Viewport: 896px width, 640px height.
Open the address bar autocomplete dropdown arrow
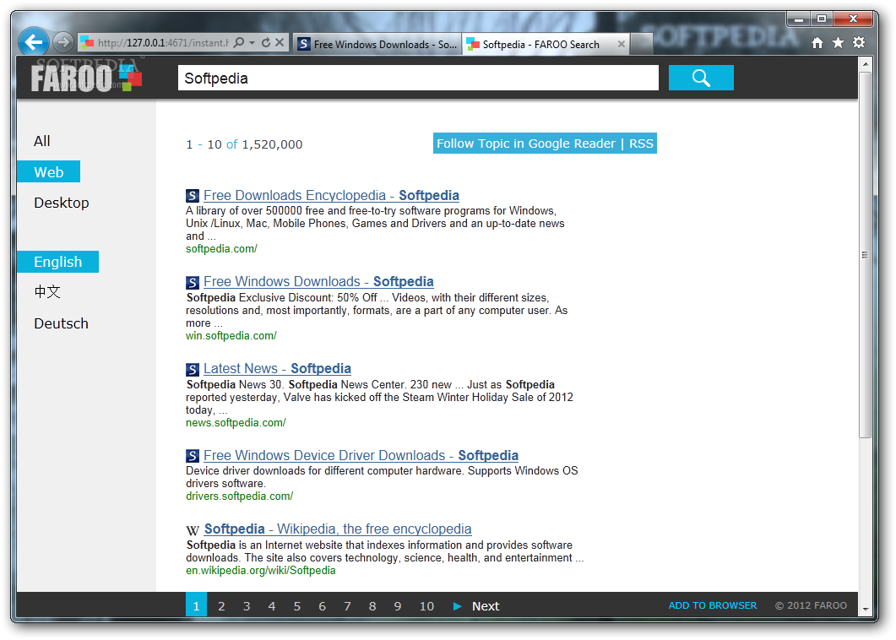click(x=252, y=42)
